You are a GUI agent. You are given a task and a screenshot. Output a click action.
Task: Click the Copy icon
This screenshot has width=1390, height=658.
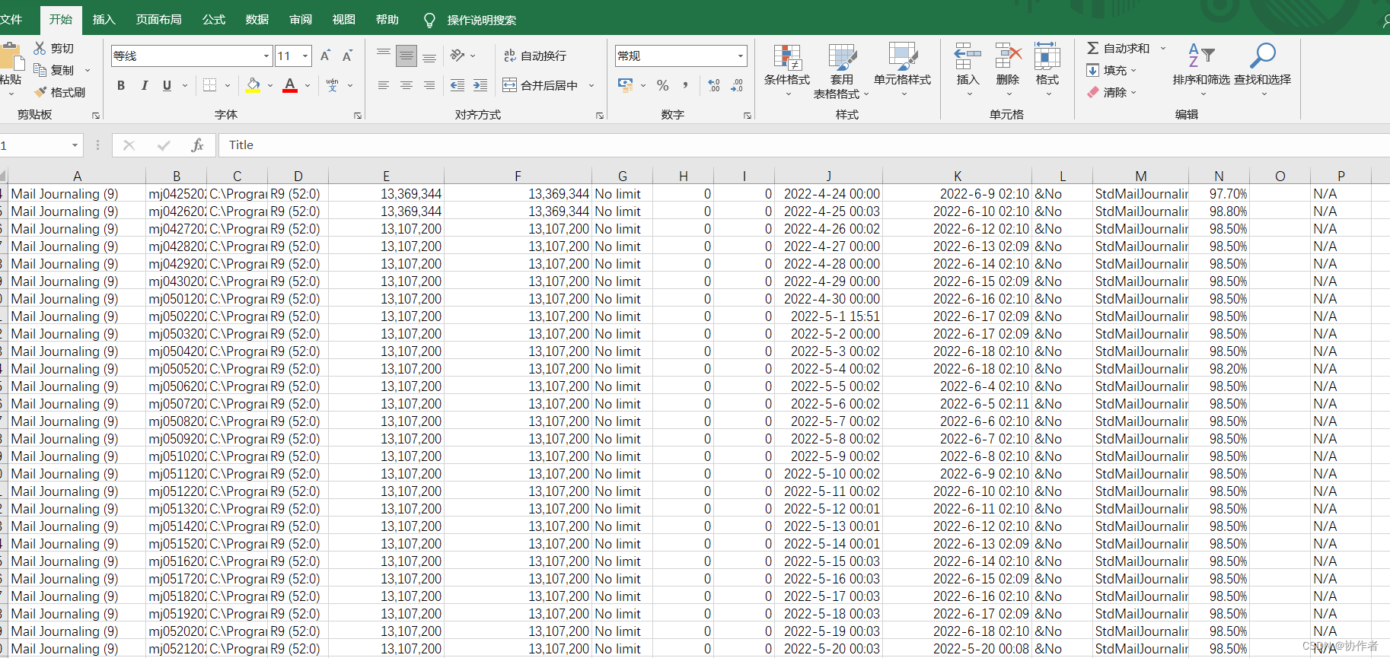pos(40,70)
